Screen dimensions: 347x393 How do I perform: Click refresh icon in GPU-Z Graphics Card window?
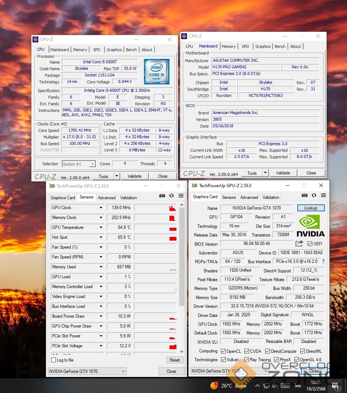point(314,195)
